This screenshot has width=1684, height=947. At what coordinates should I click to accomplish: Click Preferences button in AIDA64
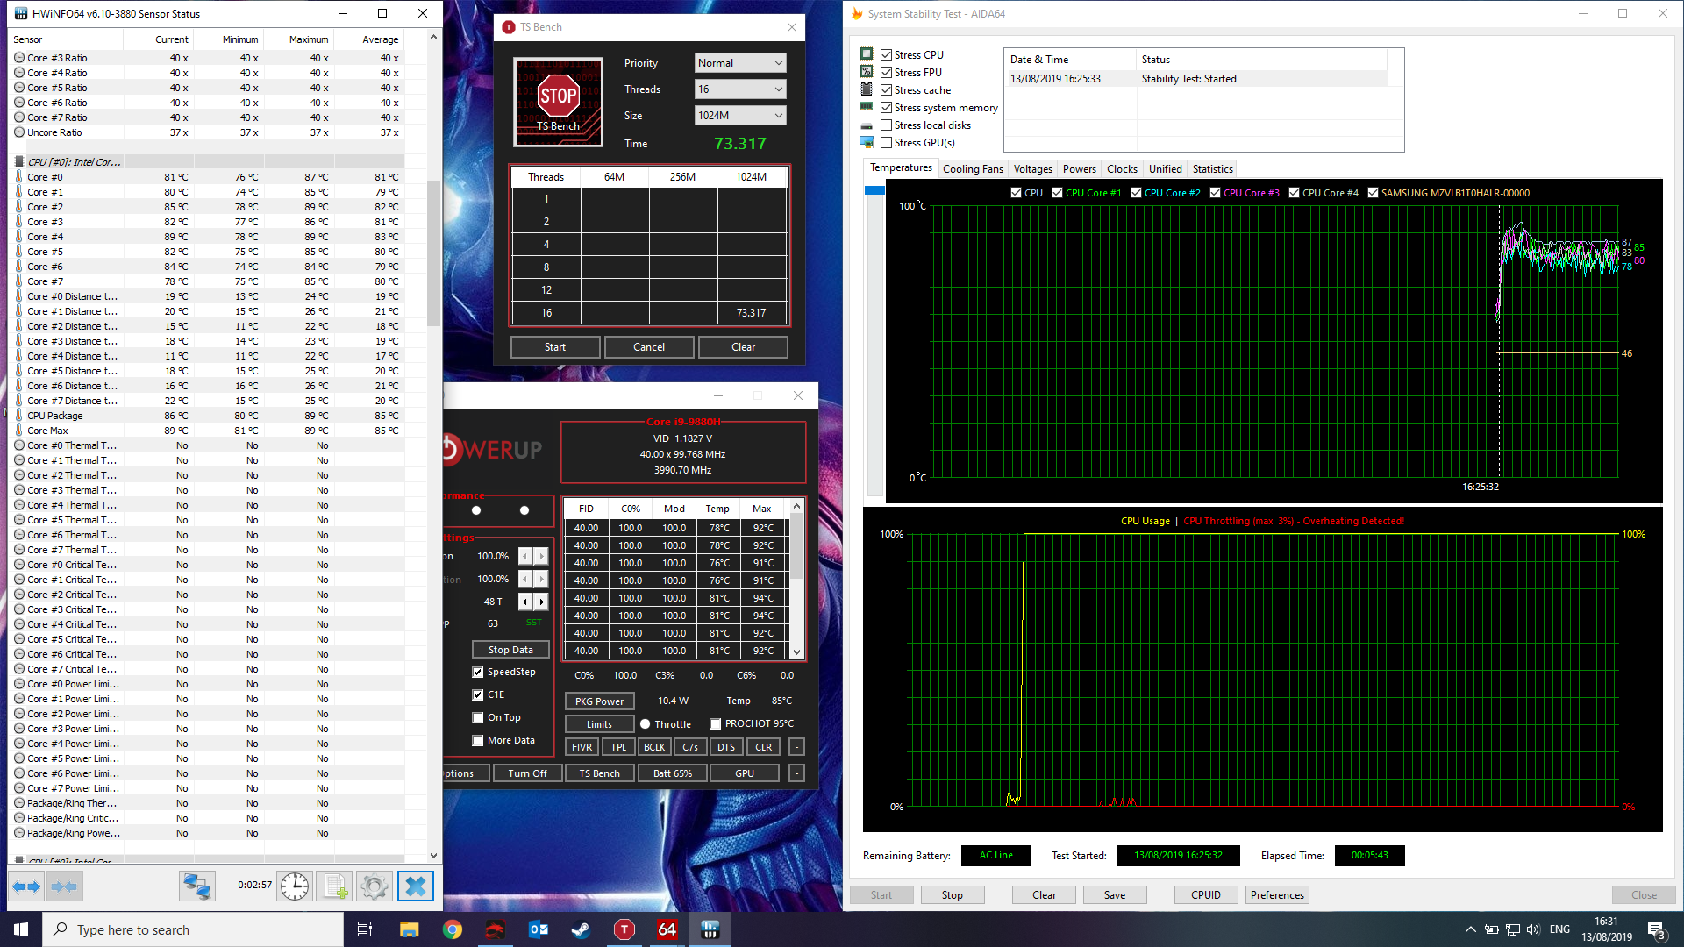click(x=1277, y=895)
